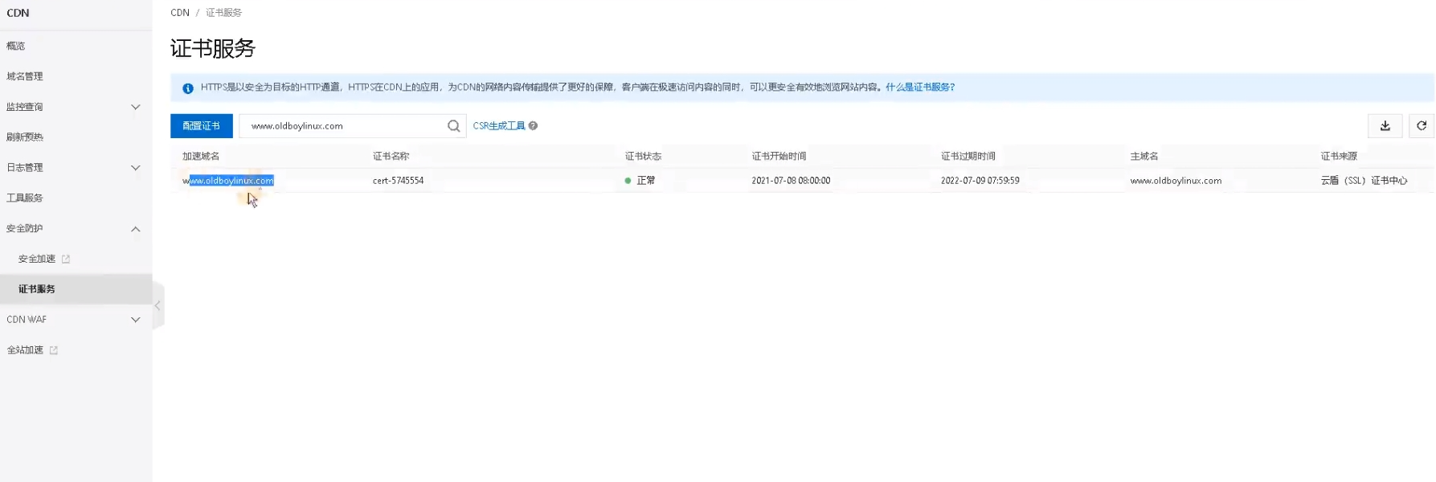Click the info icon in the banner

(x=188, y=88)
